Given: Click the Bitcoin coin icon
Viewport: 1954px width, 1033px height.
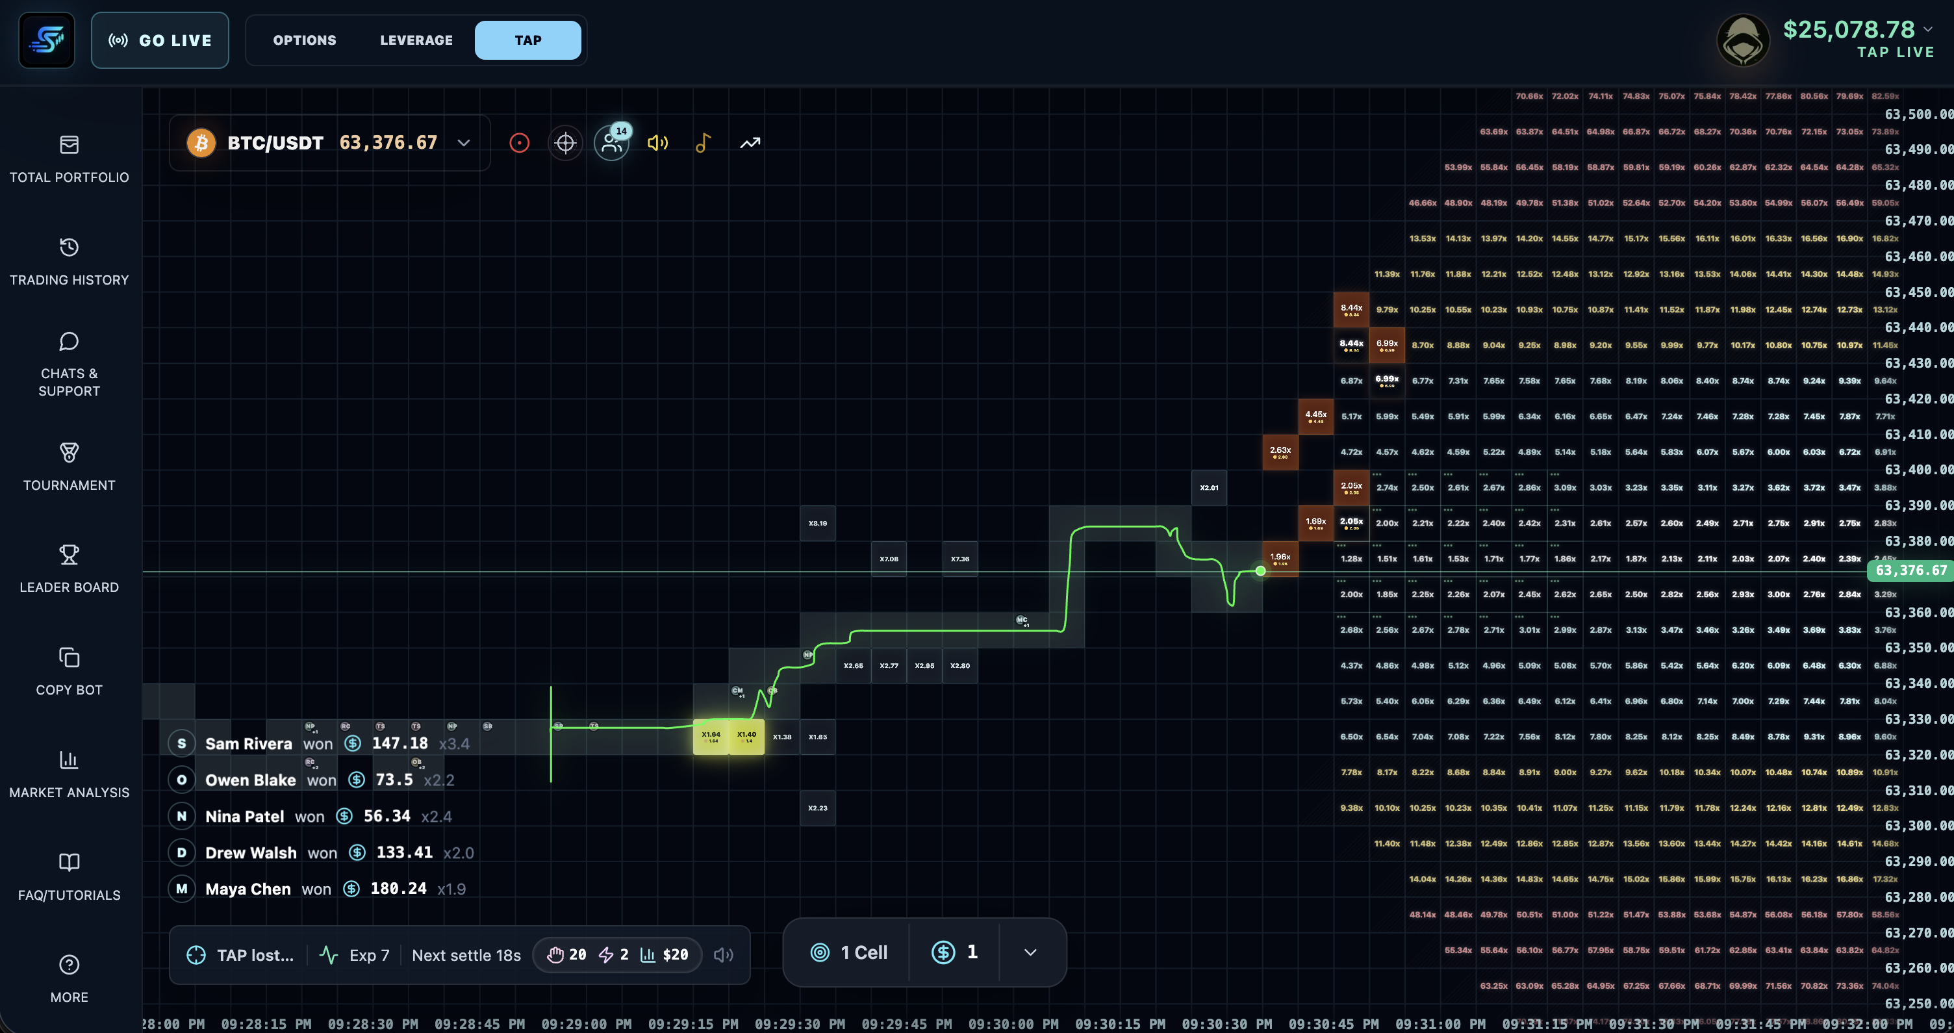Looking at the screenshot, I should [x=201, y=142].
